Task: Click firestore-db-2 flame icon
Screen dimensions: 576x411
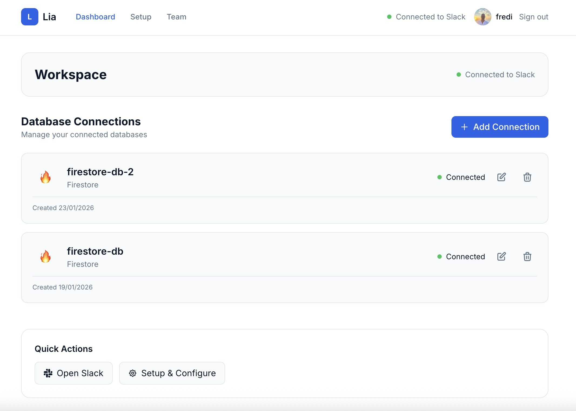Action: point(45,177)
